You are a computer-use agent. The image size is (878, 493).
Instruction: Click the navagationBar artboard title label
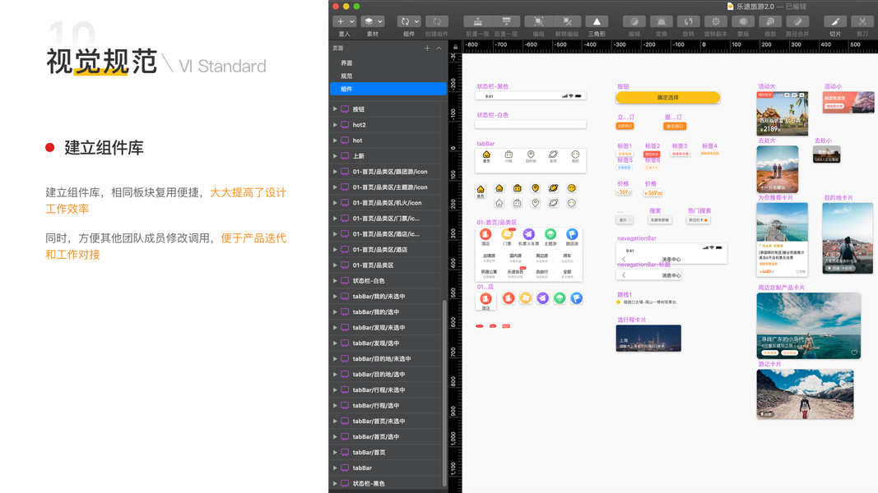[x=637, y=238]
